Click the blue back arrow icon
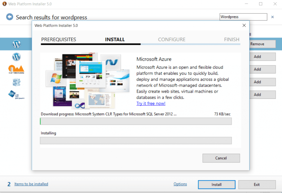Image resolution: width=282 pixels, height=193 pixels. 10,17
